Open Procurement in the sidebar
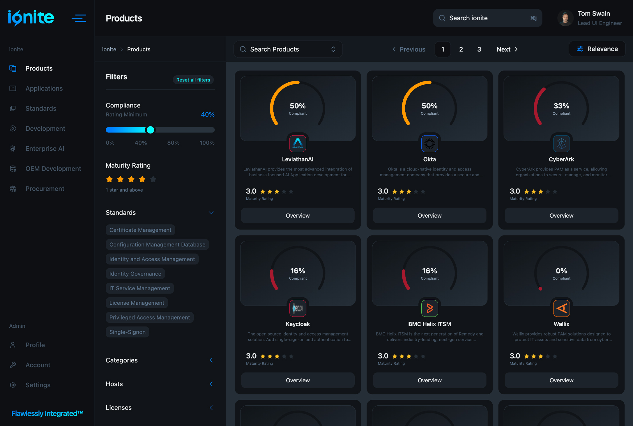The height and width of the screenshot is (426, 633). click(x=45, y=189)
